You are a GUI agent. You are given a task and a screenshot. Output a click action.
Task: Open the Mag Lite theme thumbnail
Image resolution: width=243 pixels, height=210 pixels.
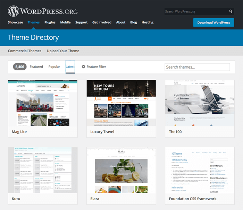[x=43, y=103]
